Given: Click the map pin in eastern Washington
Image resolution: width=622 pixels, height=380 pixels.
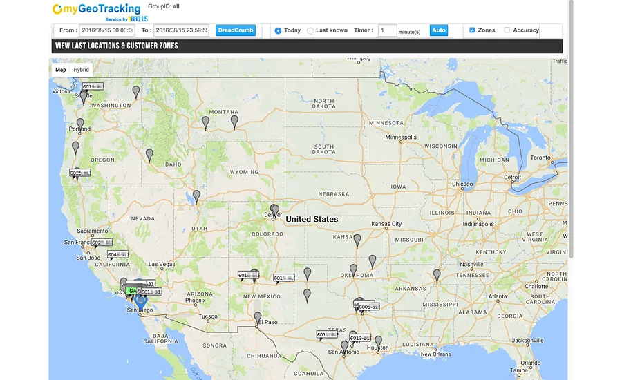Looking at the screenshot, I should tap(136, 92).
